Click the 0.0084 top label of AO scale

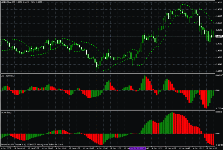[x=219, y=112]
